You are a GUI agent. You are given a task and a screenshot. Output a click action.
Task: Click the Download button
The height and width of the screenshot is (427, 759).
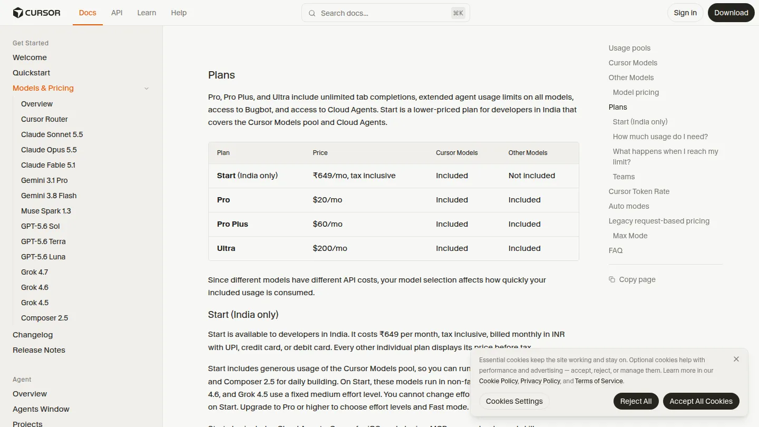coord(731,13)
